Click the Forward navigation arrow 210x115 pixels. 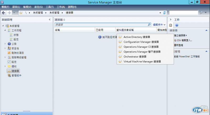pyautogui.click(x=9, y=13)
